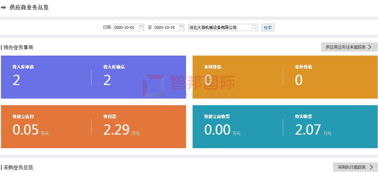The width and height of the screenshot is (378, 172).
Task: Click the 待入库确认 count 2
Action: [107, 80]
